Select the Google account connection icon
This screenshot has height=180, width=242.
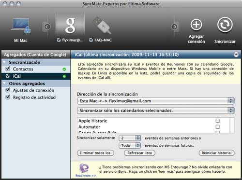point(70,25)
